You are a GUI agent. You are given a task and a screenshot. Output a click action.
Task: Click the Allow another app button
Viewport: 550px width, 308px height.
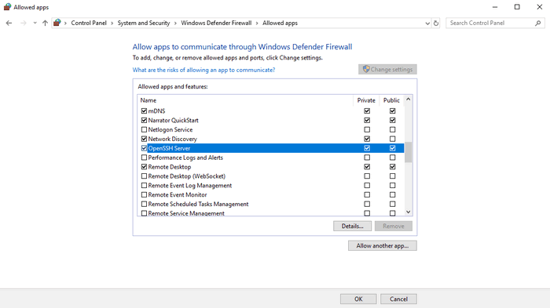click(383, 246)
